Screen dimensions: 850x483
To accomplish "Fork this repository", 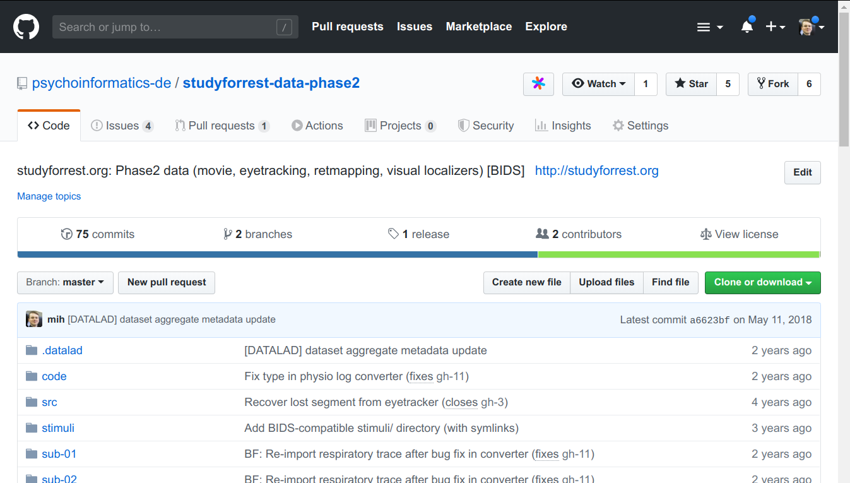I will click(x=773, y=84).
